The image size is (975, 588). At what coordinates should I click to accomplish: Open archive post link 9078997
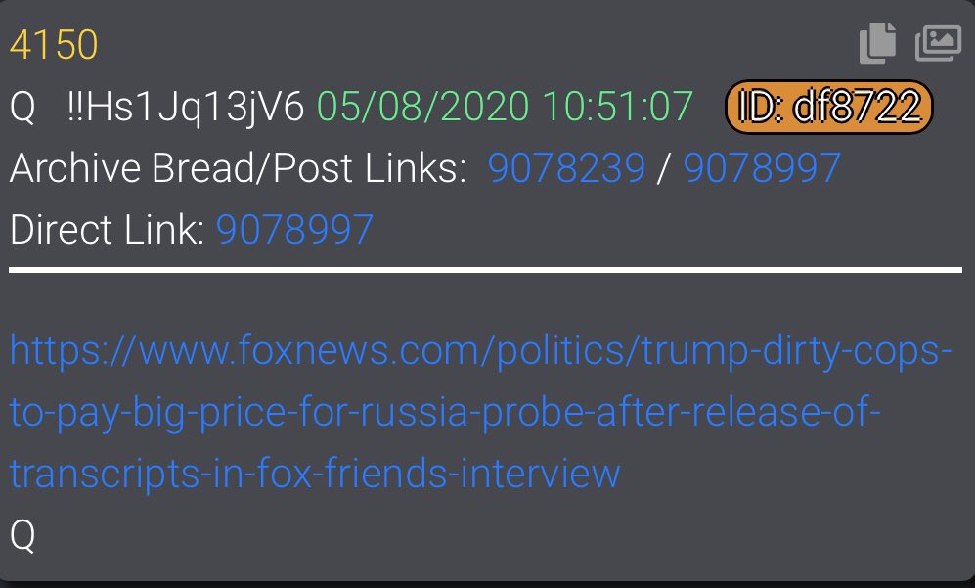(x=762, y=168)
